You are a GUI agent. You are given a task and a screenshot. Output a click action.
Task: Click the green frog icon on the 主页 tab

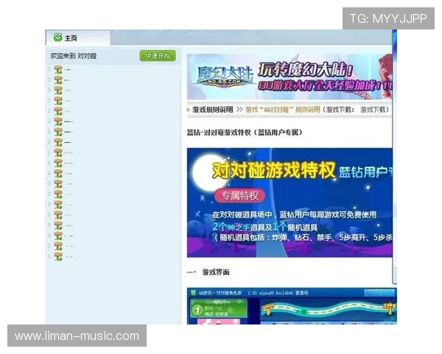(x=57, y=38)
